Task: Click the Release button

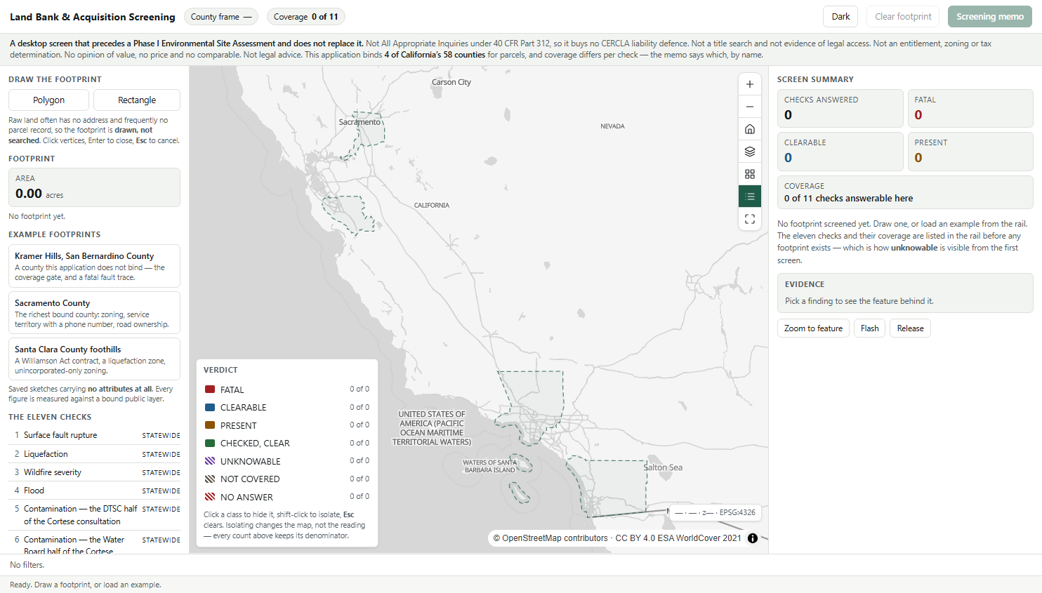Action: (910, 328)
